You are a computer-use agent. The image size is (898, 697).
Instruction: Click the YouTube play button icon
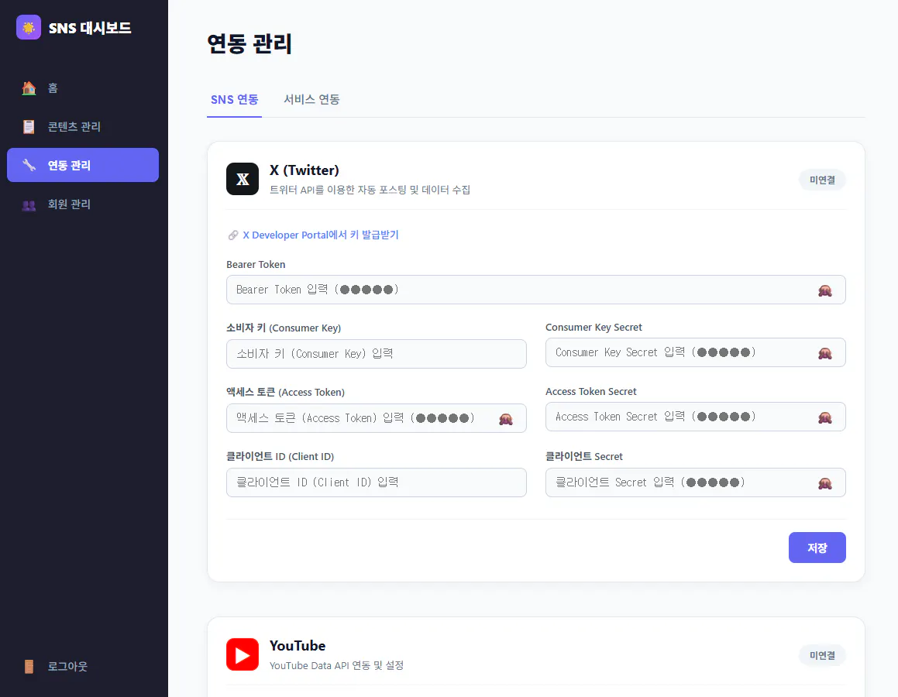[243, 654]
